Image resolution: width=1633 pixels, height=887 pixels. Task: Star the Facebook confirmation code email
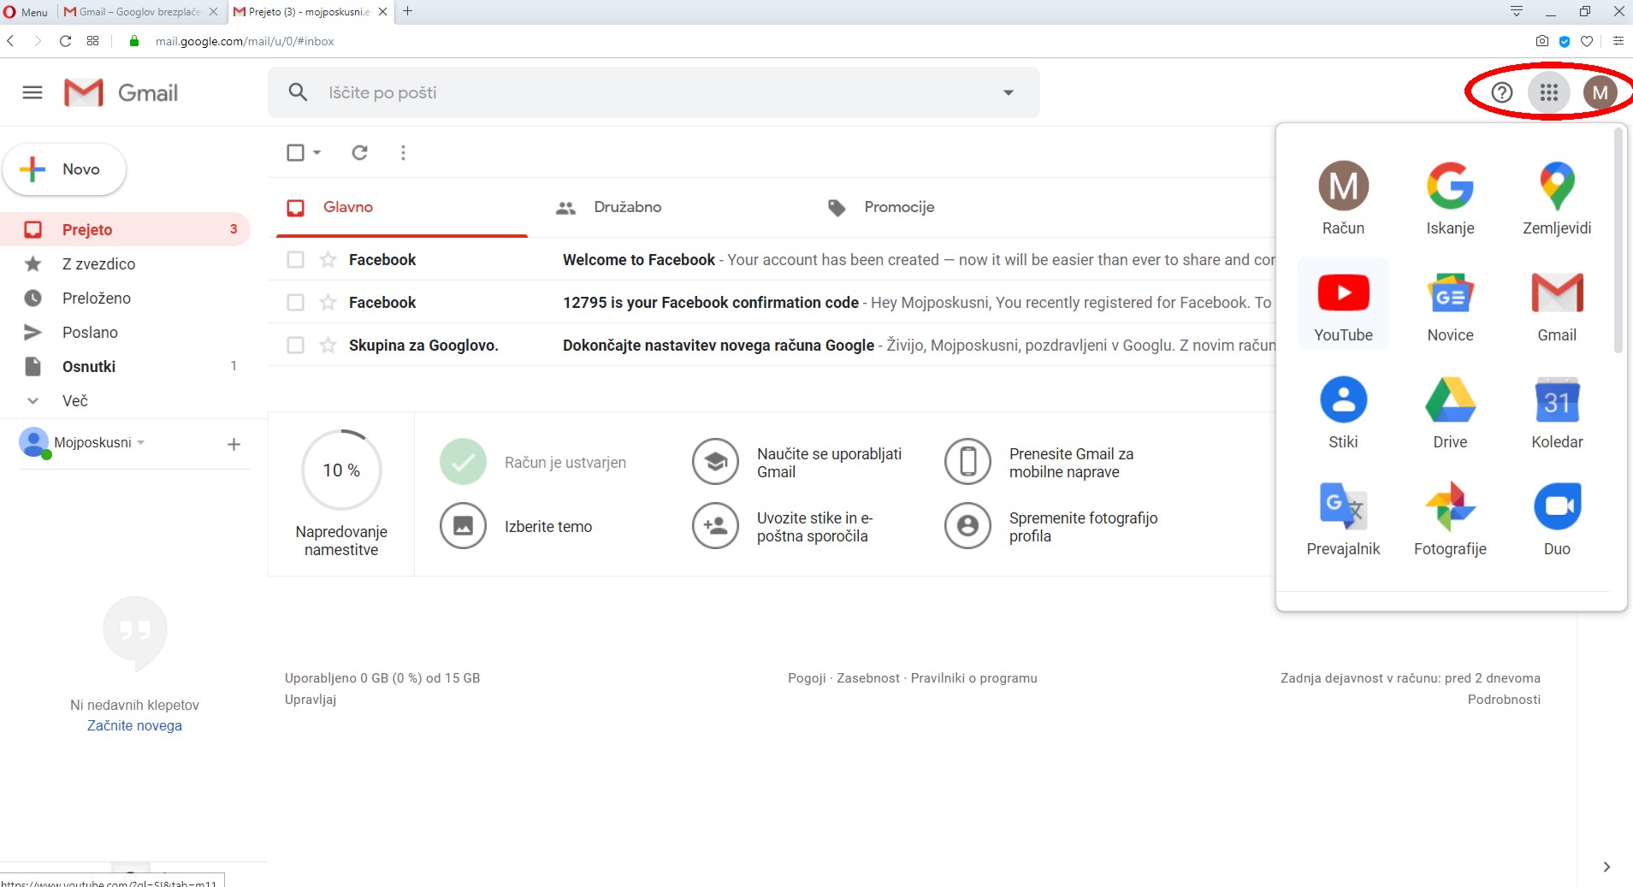point(328,302)
